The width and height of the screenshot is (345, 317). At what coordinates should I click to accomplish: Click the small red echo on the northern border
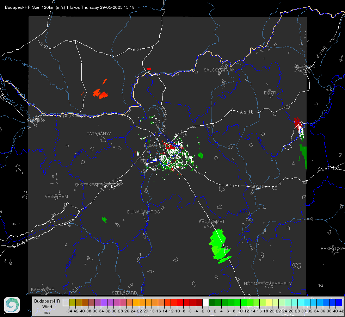(149, 69)
